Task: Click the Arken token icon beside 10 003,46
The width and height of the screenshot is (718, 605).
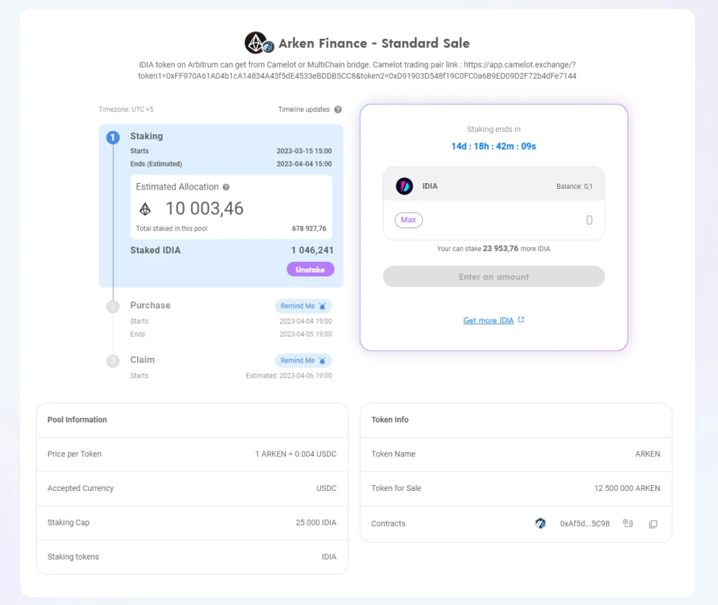Action: pos(145,209)
